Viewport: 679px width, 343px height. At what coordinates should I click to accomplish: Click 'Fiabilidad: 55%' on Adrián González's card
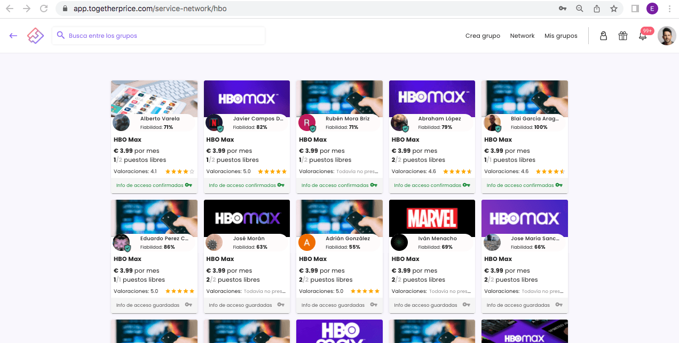(343, 247)
